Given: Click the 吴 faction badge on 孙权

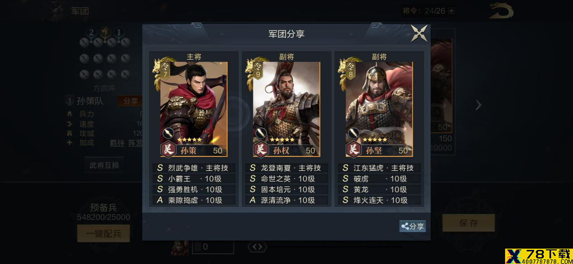Looking at the screenshot, I should click(261, 149).
